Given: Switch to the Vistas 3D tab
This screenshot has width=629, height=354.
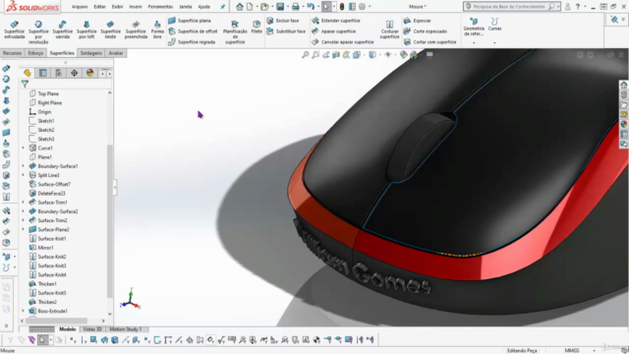Looking at the screenshot, I should [x=91, y=329].
